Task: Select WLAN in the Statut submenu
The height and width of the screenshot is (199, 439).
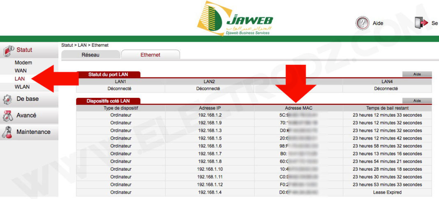Action: pyautogui.click(x=22, y=87)
